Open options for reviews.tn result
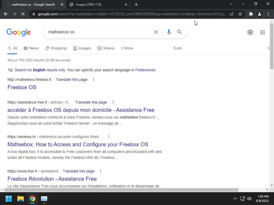 point(109,137)
